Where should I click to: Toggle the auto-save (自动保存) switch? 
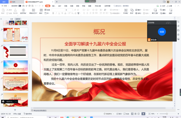coord(19,6)
